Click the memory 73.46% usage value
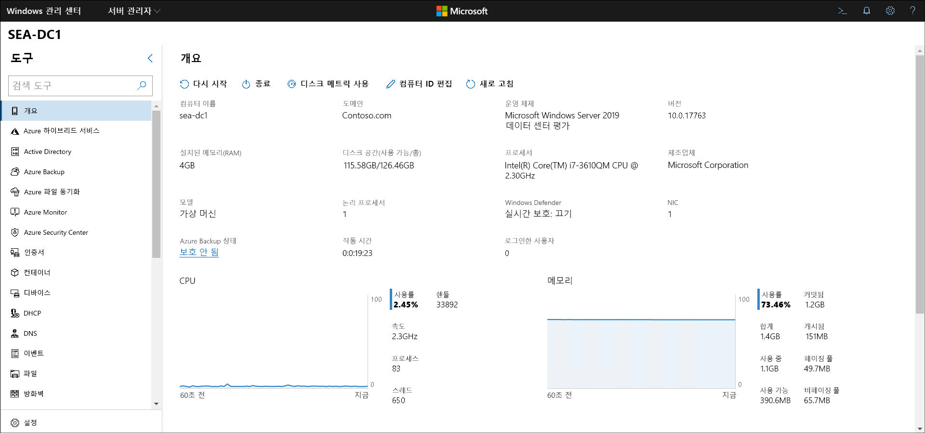The width and height of the screenshot is (925, 433). coord(776,305)
